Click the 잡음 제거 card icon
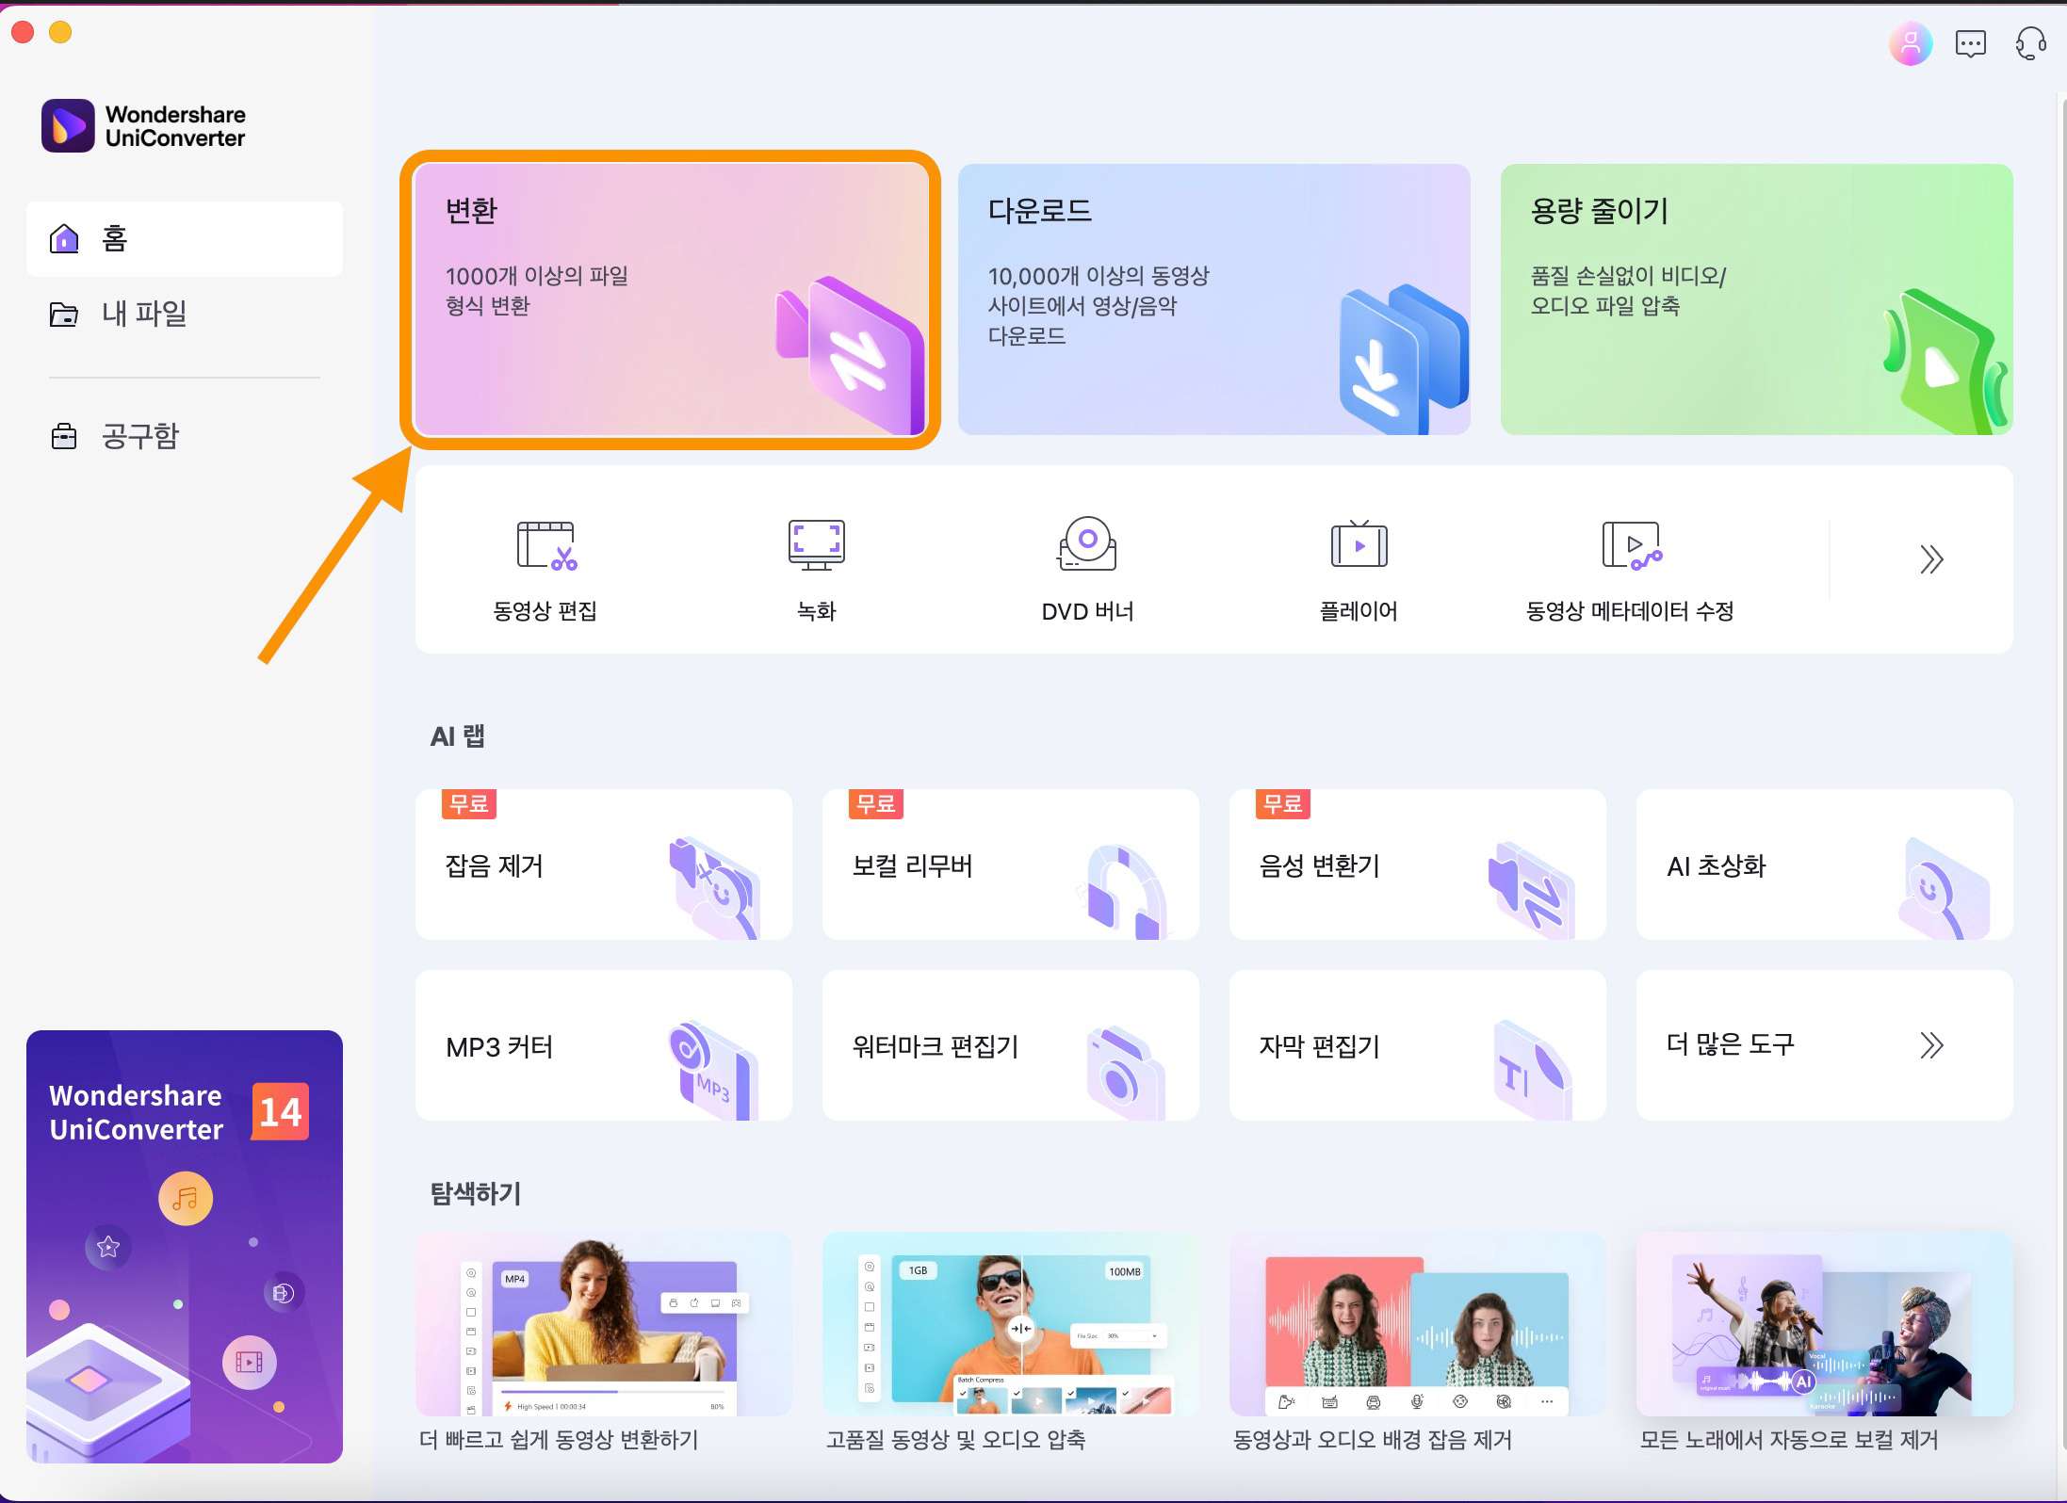This screenshot has height=1503, width=2067. (714, 887)
